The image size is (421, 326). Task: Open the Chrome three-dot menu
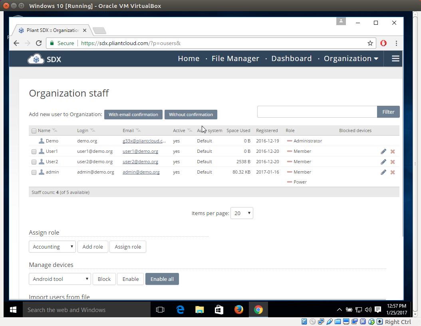pyautogui.click(x=396, y=43)
